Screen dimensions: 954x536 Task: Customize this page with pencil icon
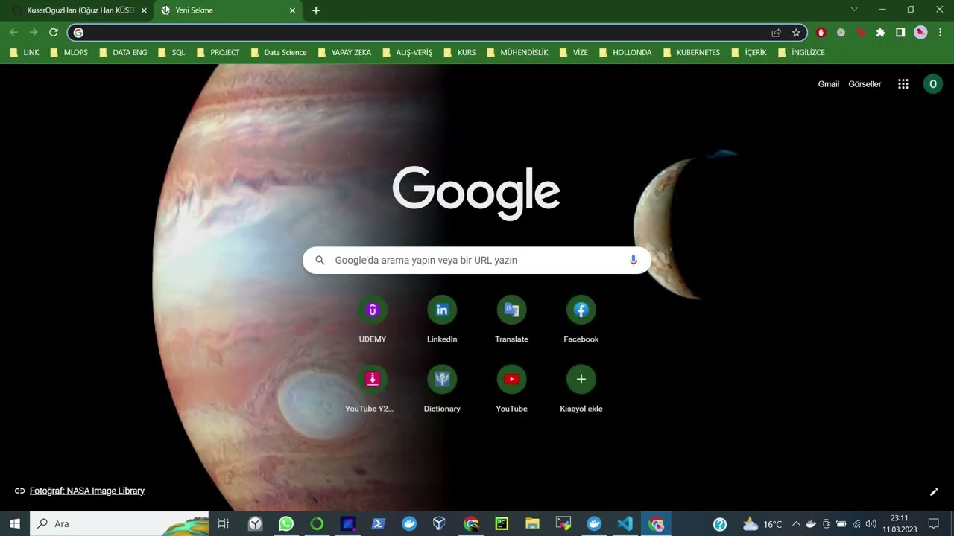pos(934,492)
